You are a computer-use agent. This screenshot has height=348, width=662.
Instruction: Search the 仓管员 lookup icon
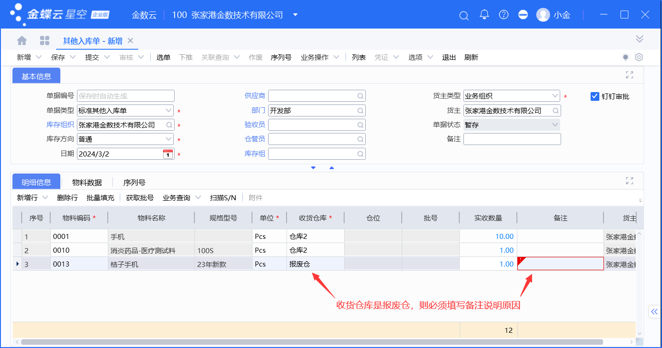pyautogui.click(x=360, y=139)
